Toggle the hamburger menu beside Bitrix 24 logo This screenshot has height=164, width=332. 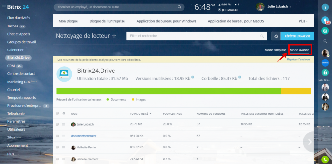click(4, 7)
